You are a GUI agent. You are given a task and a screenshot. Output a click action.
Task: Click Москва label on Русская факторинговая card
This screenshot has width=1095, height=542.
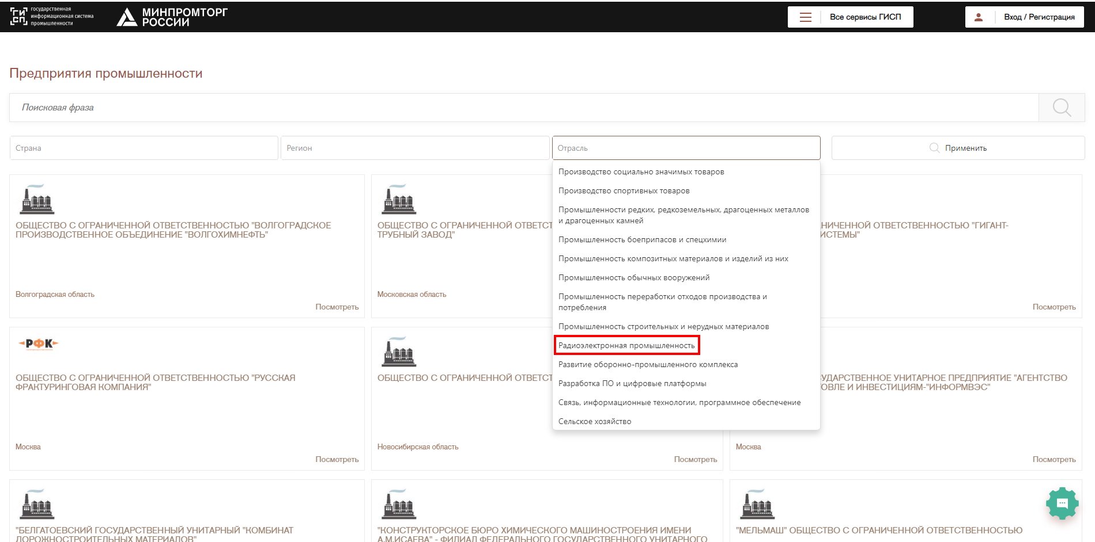tap(28, 446)
